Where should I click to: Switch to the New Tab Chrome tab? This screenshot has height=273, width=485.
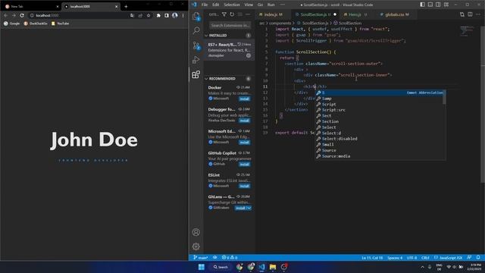(31, 7)
